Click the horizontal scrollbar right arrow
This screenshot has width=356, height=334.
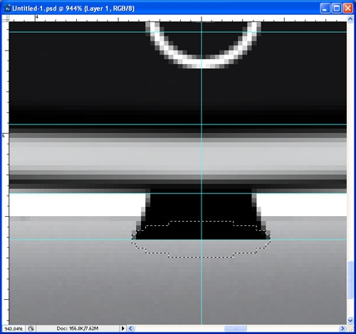point(342,328)
